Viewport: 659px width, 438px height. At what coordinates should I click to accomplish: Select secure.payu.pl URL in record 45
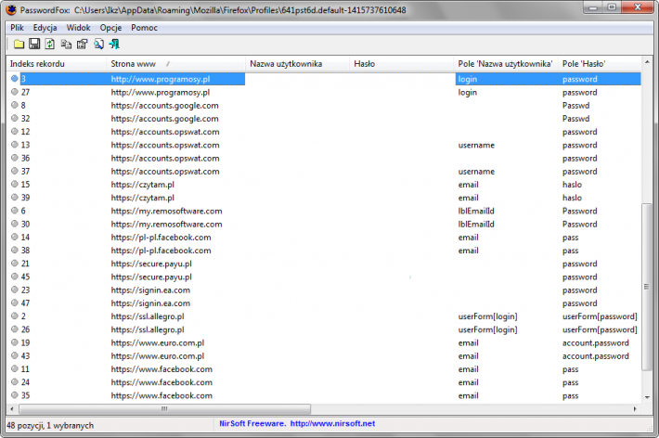(x=151, y=277)
